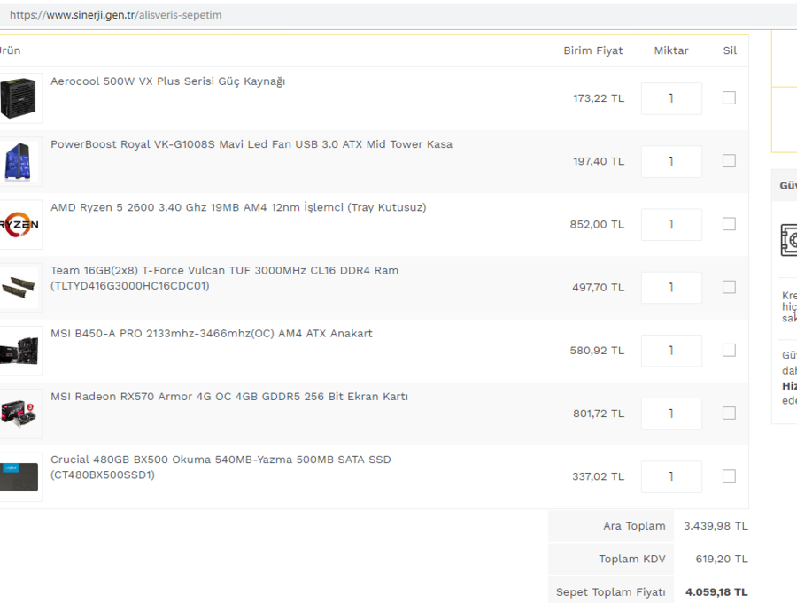The width and height of the screenshot is (797, 603).
Task: Click the Sil column header
Action: (730, 50)
